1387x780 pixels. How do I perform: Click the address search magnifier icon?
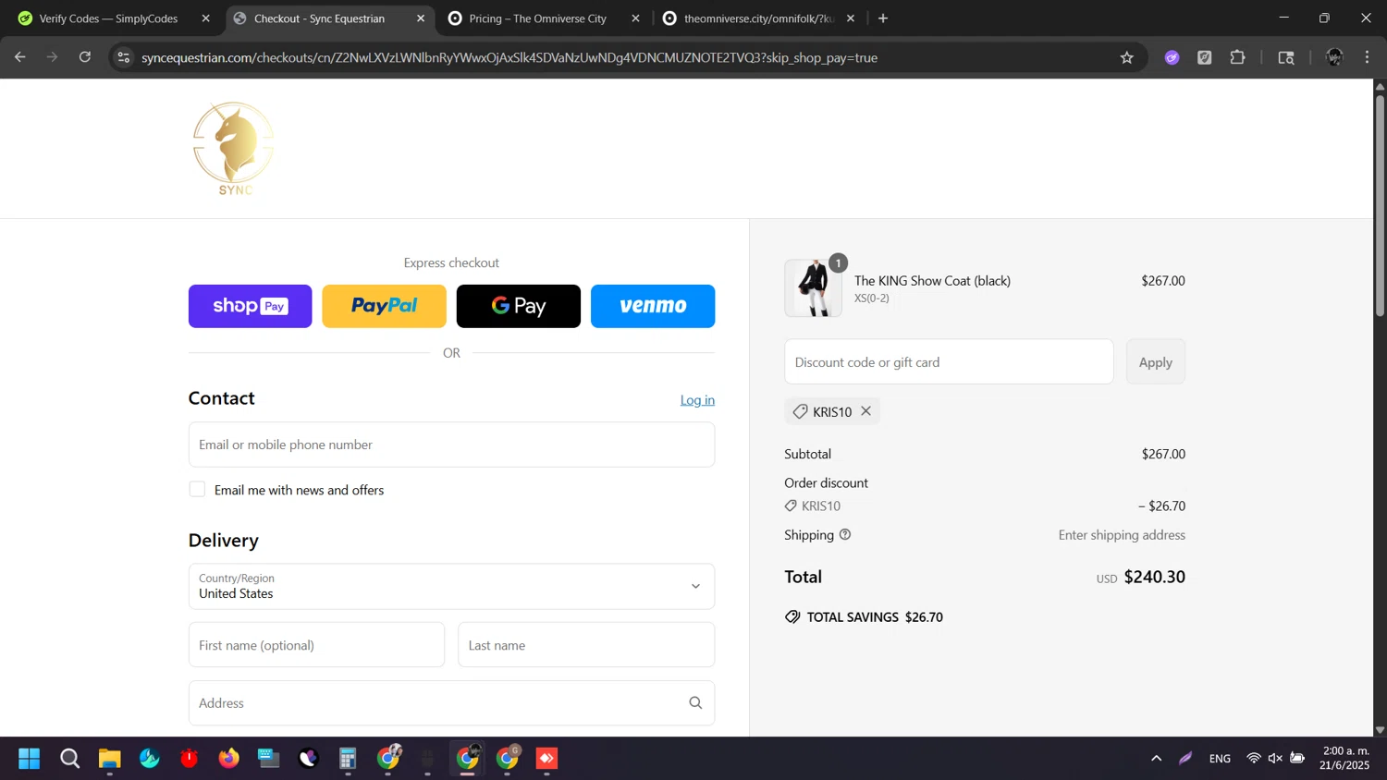pyautogui.click(x=695, y=703)
